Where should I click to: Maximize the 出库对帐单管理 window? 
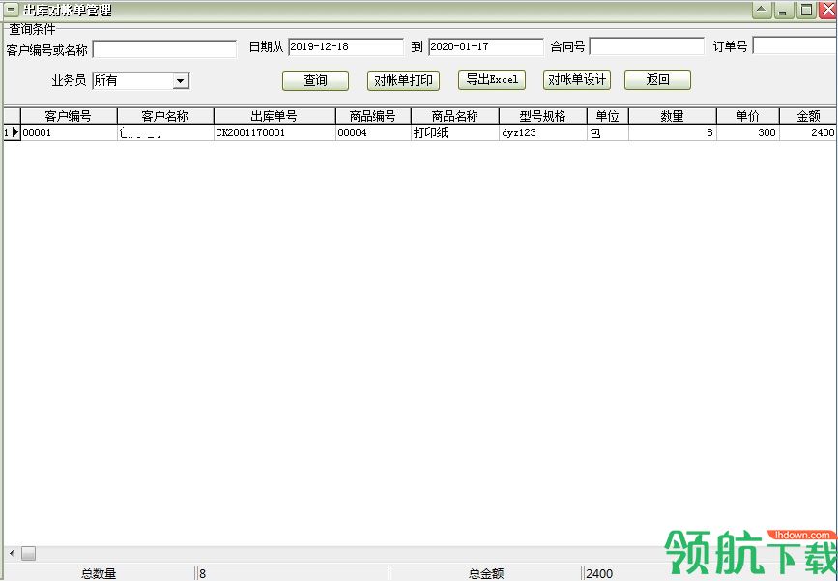tap(806, 10)
